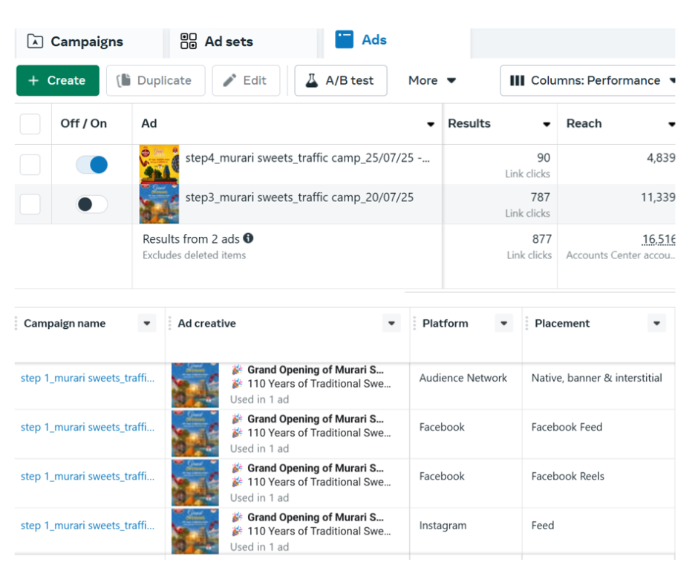Click the step3_murari sweets ad thumbnail
This screenshot has width=698, height=585.
point(159,204)
